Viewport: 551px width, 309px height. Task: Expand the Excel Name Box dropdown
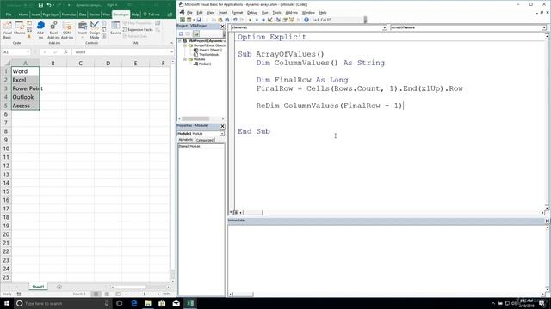[28, 52]
